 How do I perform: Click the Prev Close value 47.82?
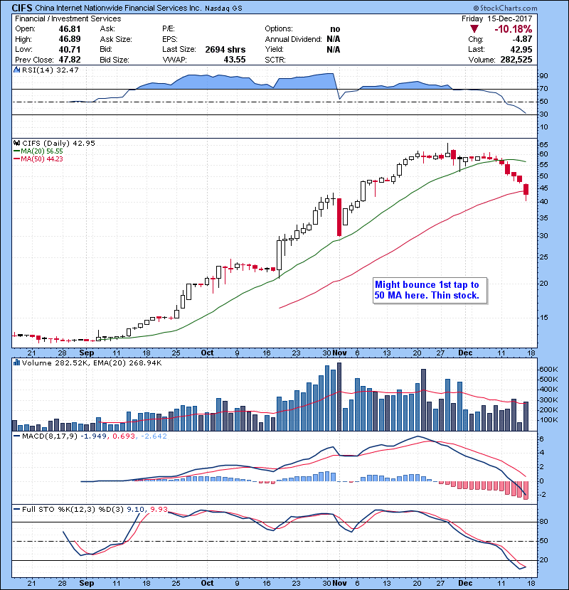[x=69, y=60]
